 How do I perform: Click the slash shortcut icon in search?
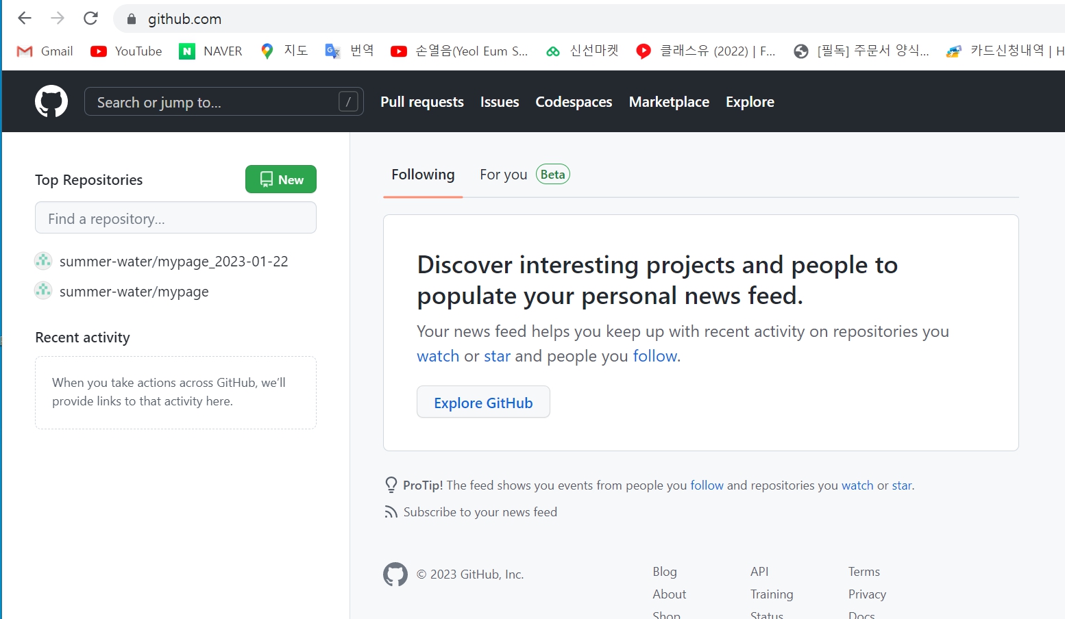tap(348, 102)
